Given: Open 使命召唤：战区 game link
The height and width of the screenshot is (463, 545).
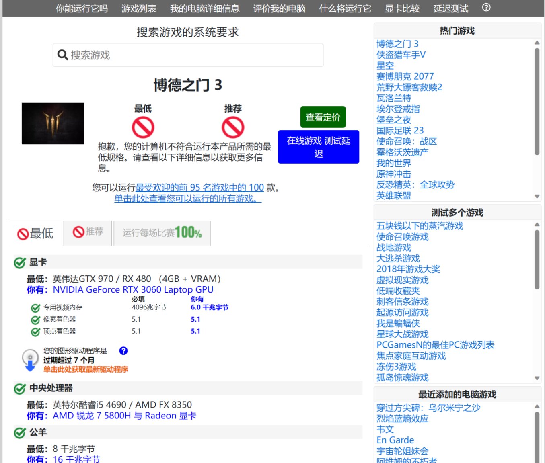Looking at the screenshot, I should coord(407,141).
